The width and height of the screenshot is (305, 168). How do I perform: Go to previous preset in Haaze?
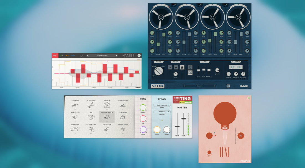88,56
